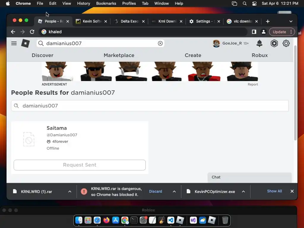Click the Saitama avatar placeholder thumbnail
The width and height of the screenshot is (304, 228).
[29, 139]
